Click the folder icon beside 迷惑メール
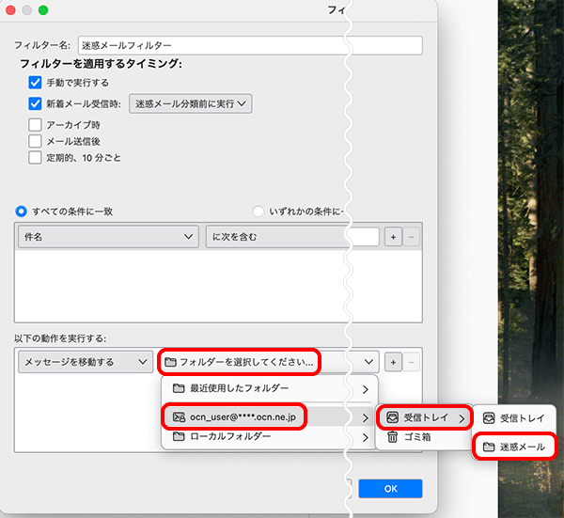The height and width of the screenshot is (518, 564). click(489, 447)
